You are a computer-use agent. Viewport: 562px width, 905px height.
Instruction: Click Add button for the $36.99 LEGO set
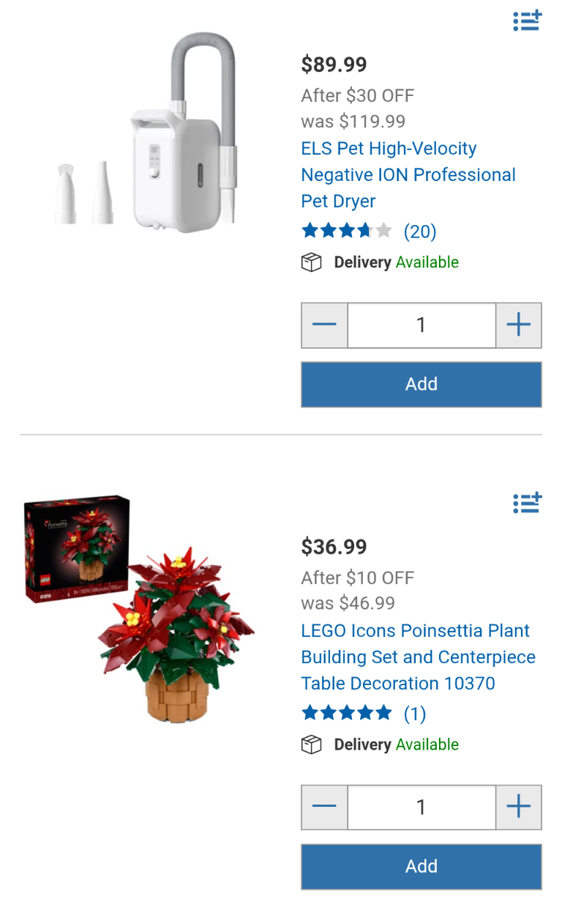[x=421, y=866]
